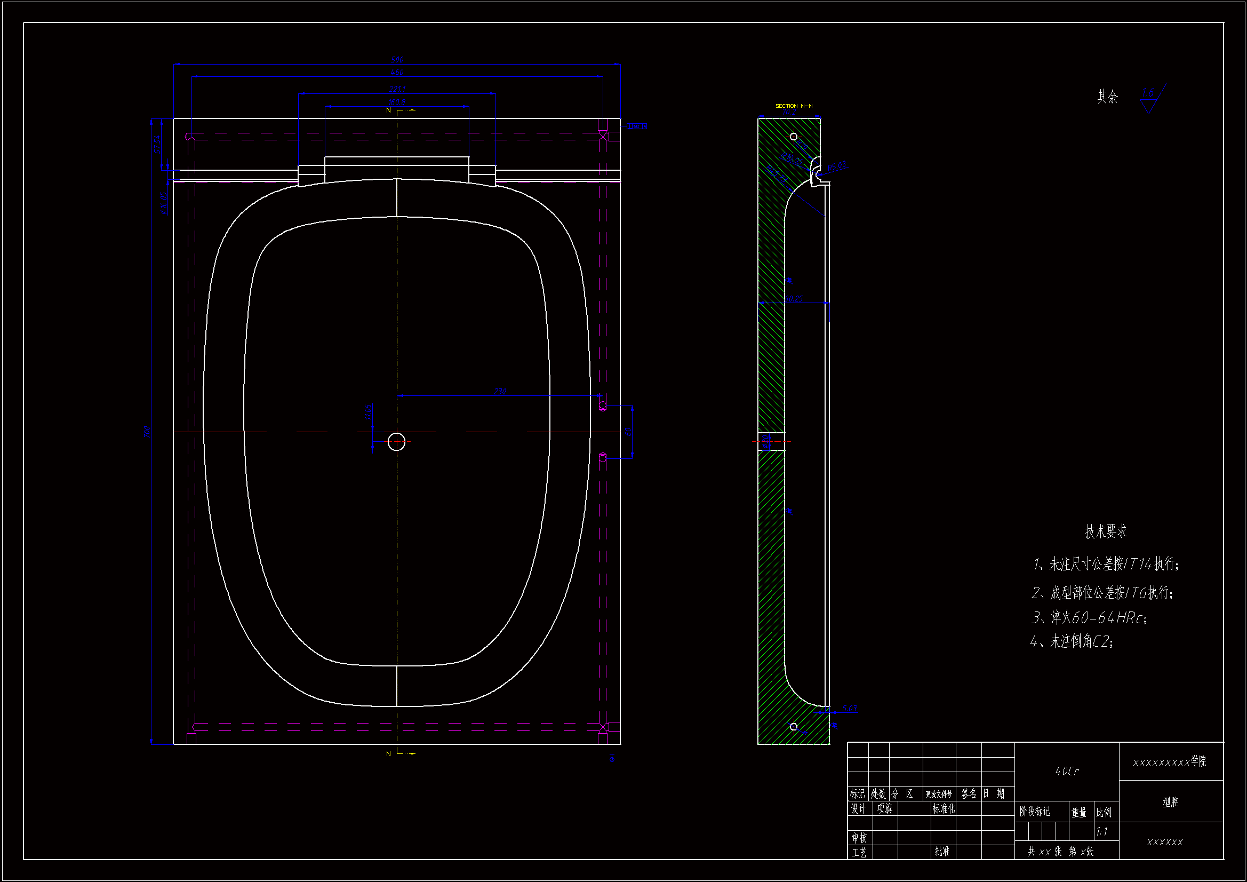Image resolution: width=1247 pixels, height=882 pixels.
Task: Select the upper N section marker
Action: 388,110
